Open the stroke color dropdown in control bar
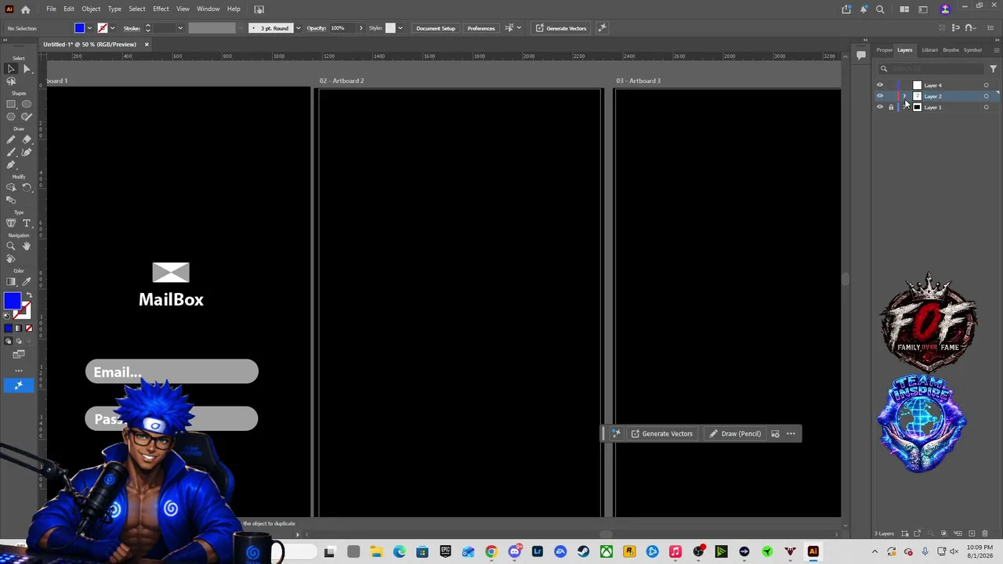Screen dimensions: 1003x564 point(112,28)
